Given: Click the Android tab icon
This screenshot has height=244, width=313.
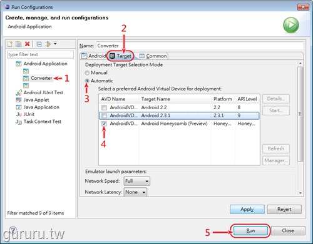Looking at the screenshot, I should (x=85, y=56).
